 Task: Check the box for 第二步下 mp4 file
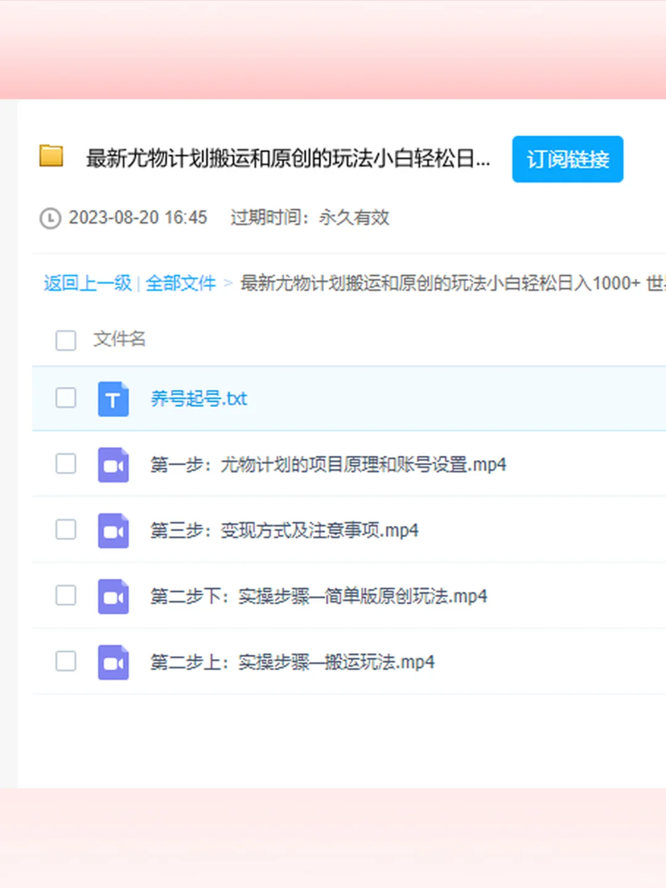(66, 595)
